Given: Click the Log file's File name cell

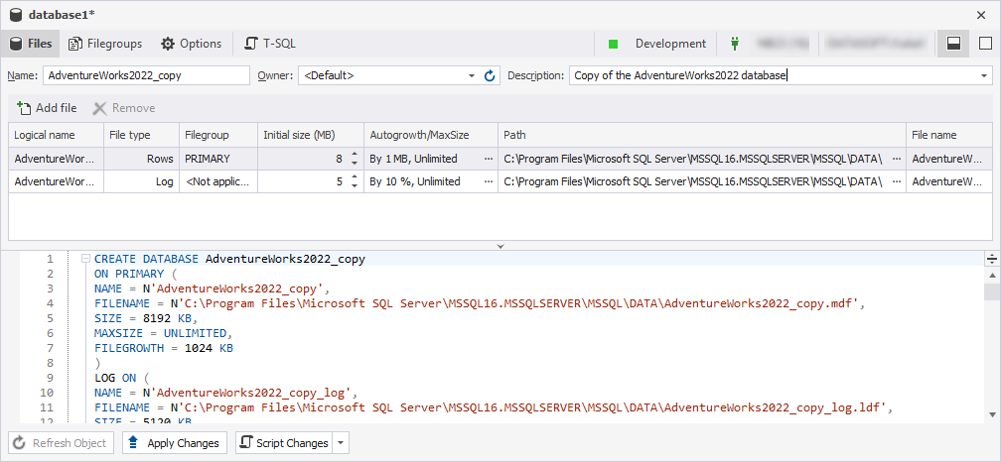Looking at the screenshot, I should click(949, 181).
